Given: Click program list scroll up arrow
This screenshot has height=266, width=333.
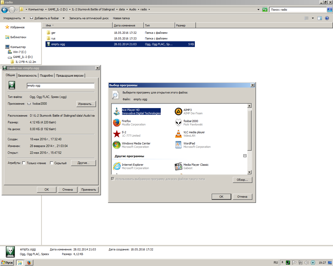Looking at the screenshot, I should [x=249, y=106].
